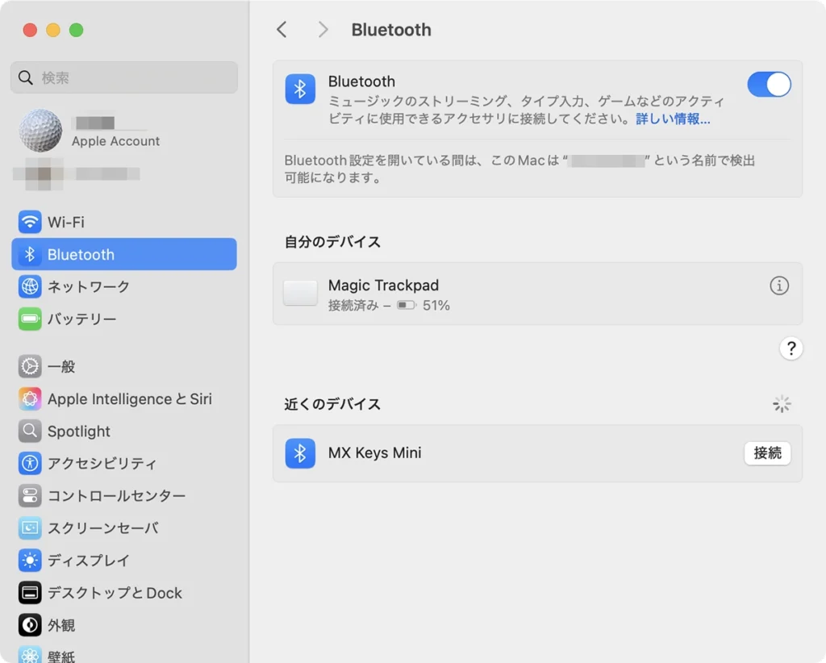The height and width of the screenshot is (663, 826).
Task: Open デスクトップと Dock settings icon
Action: click(x=30, y=593)
